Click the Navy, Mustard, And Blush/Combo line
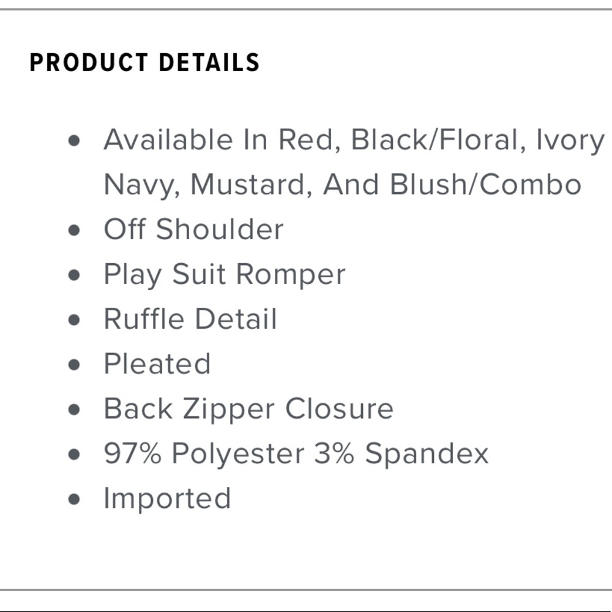The image size is (612, 612). [x=343, y=185]
